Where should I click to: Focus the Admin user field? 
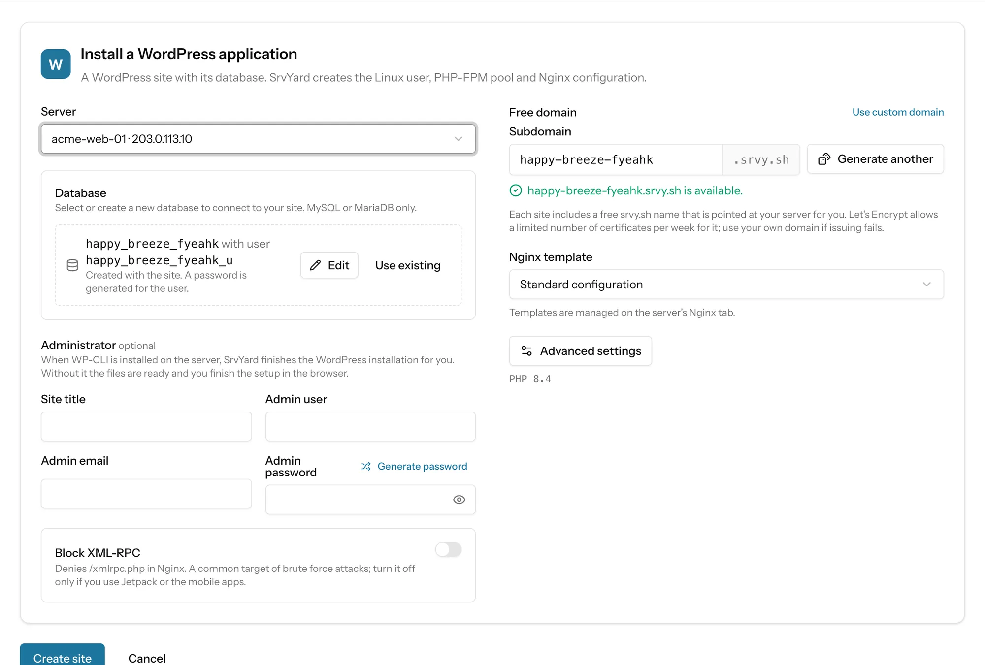(370, 426)
